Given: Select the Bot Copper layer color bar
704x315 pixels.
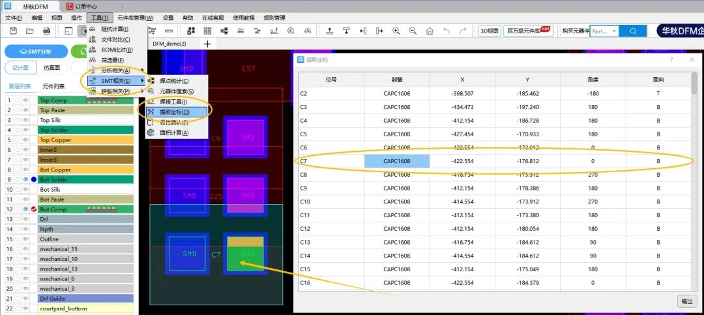Looking at the screenshot, I should click(85, 170).
